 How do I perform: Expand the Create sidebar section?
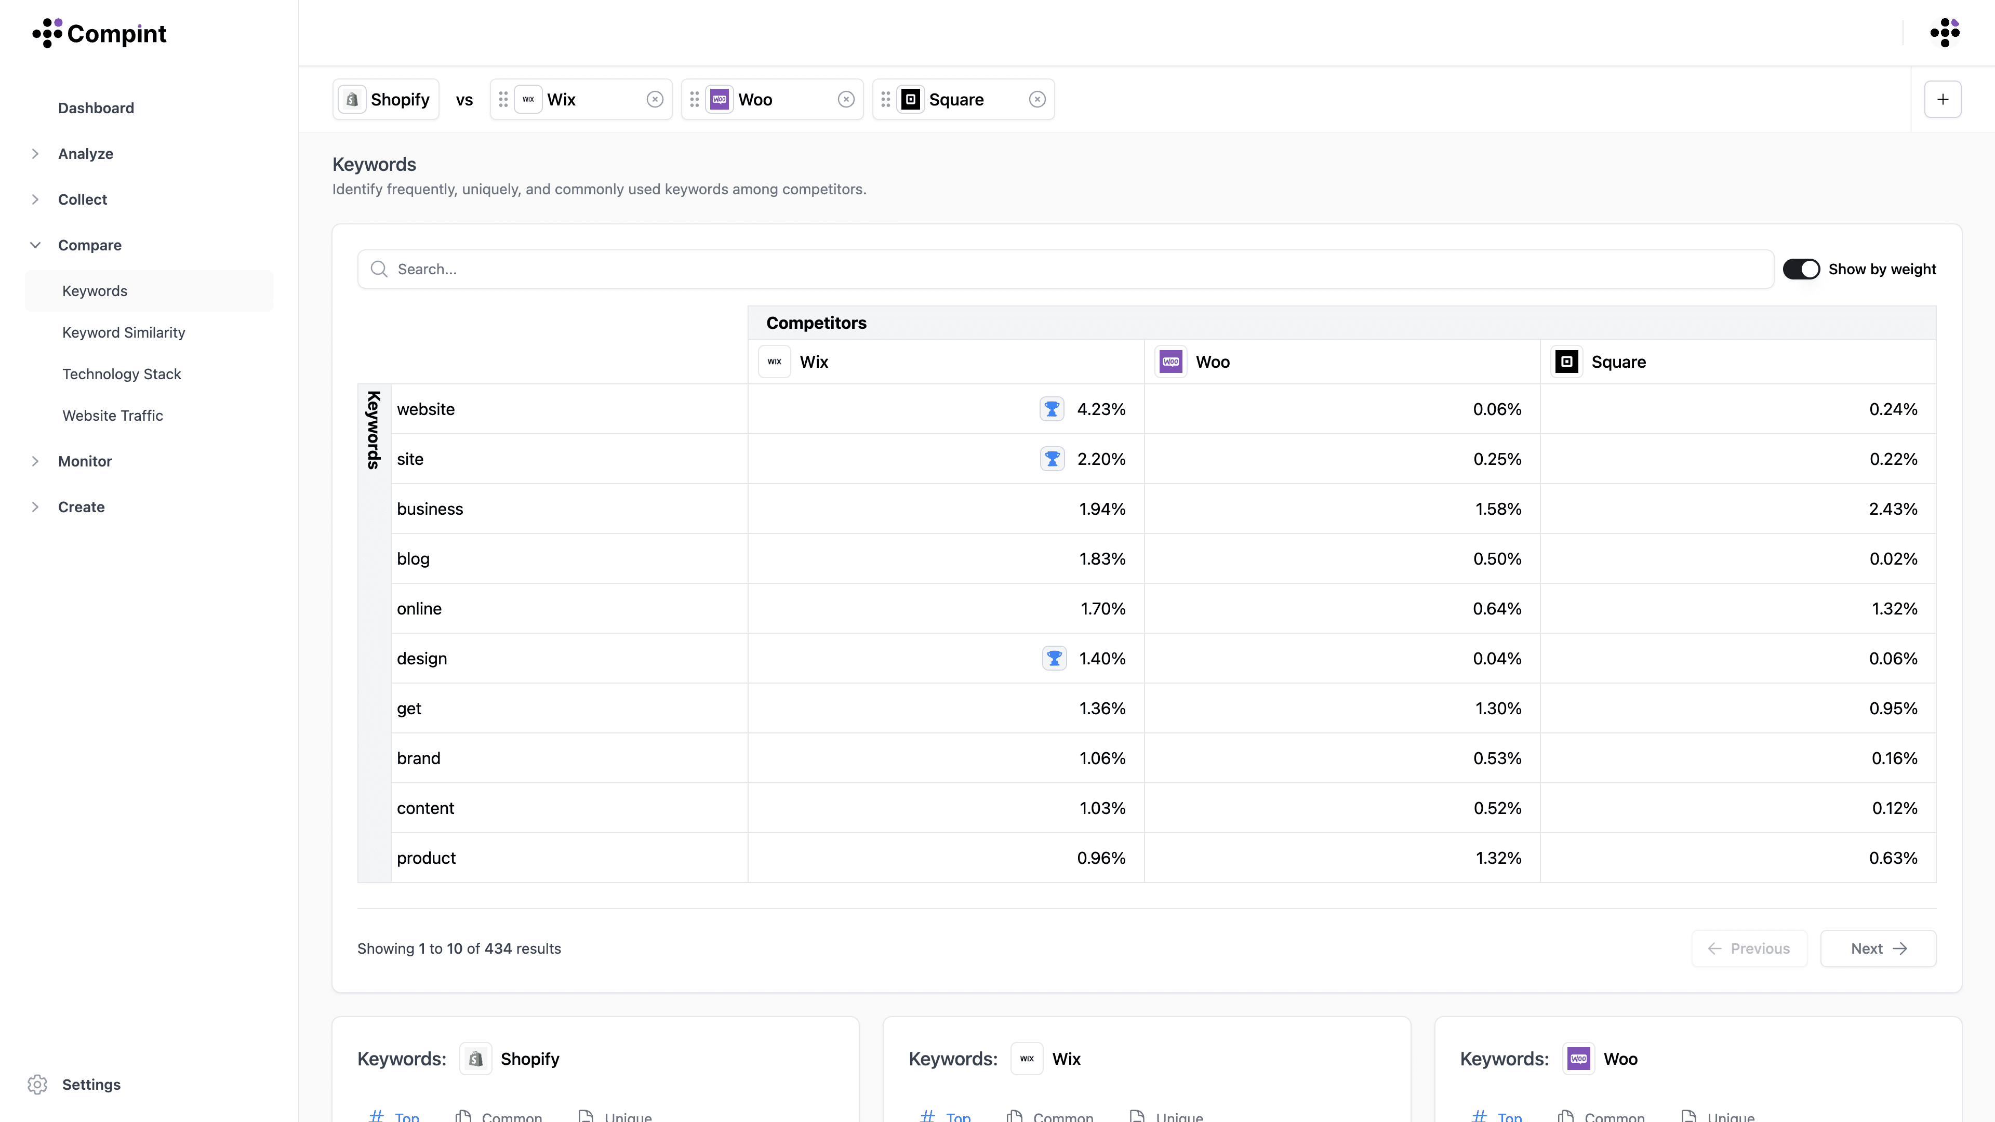coord(36,507)
